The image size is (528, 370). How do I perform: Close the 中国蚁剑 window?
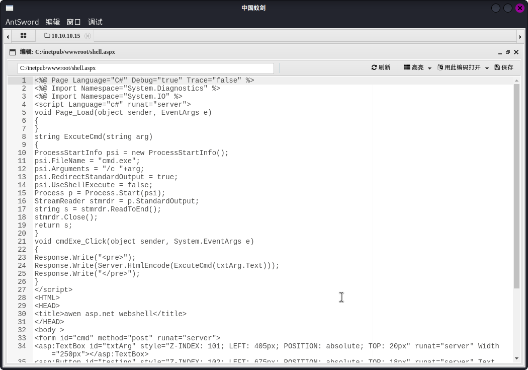(x=520, y=8)
